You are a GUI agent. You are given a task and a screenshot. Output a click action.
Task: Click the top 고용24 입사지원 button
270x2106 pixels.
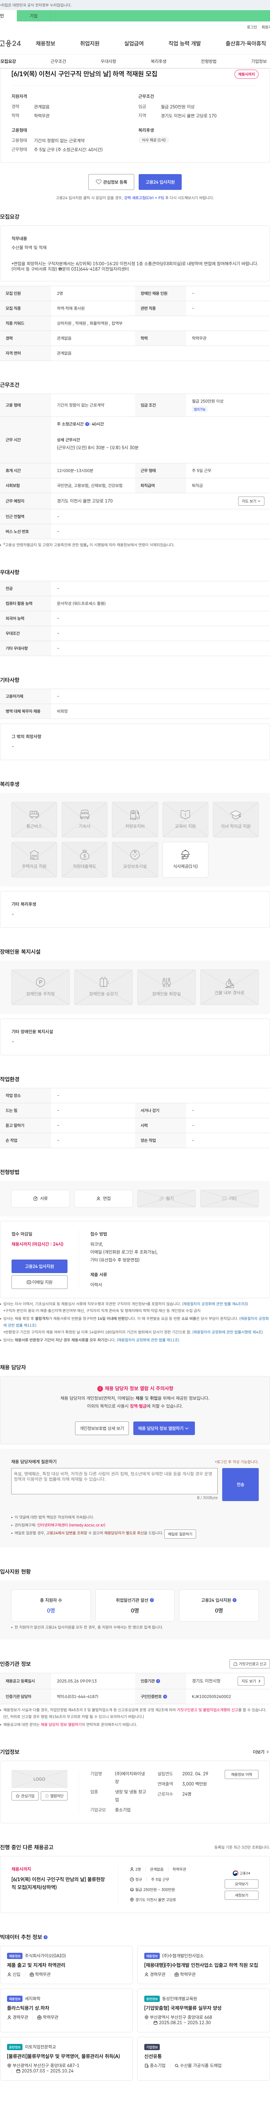point(160,182)
